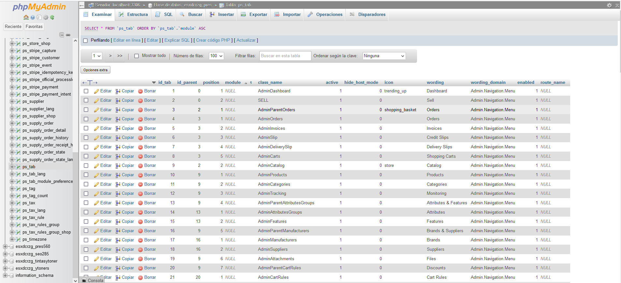This screenshot has height=283, width=621.
Task: Open the navigation panel settings gear icon
Action: point(46,17)
